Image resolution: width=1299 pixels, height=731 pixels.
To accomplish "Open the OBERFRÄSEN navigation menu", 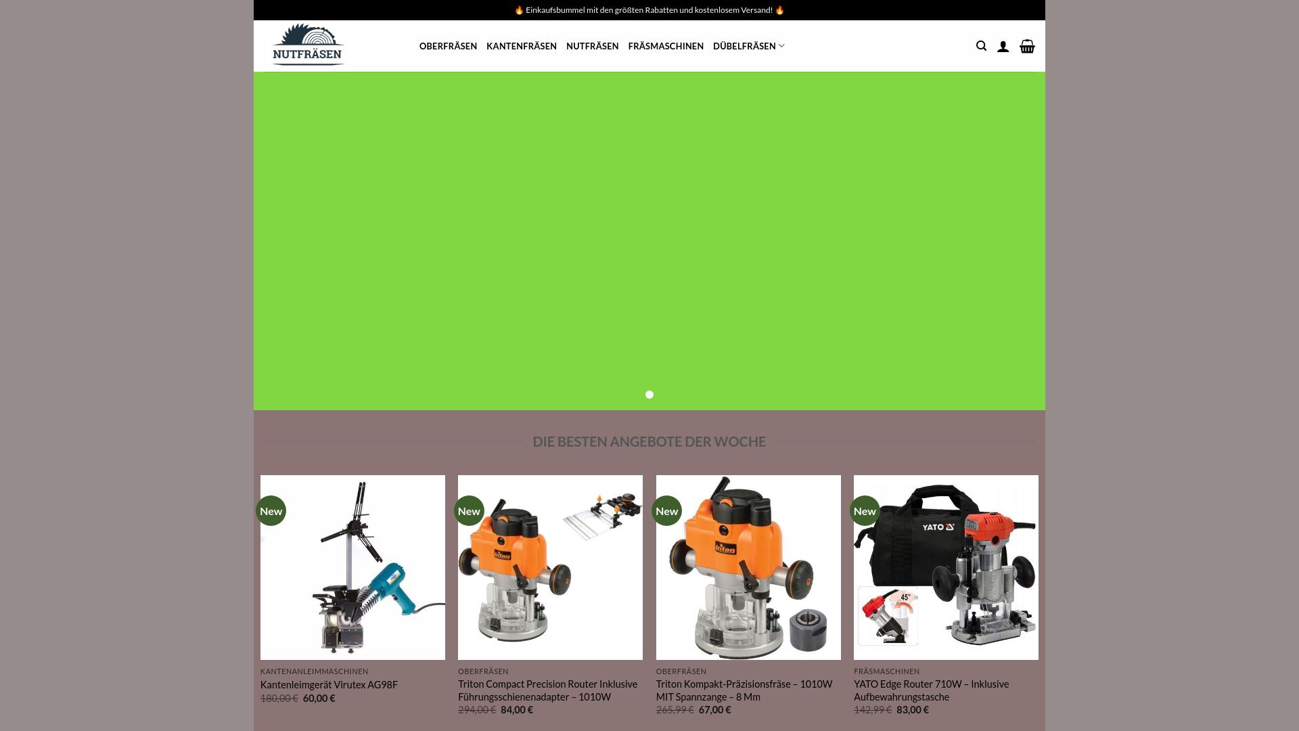I will pyautogui.click(x=447, y=46).
